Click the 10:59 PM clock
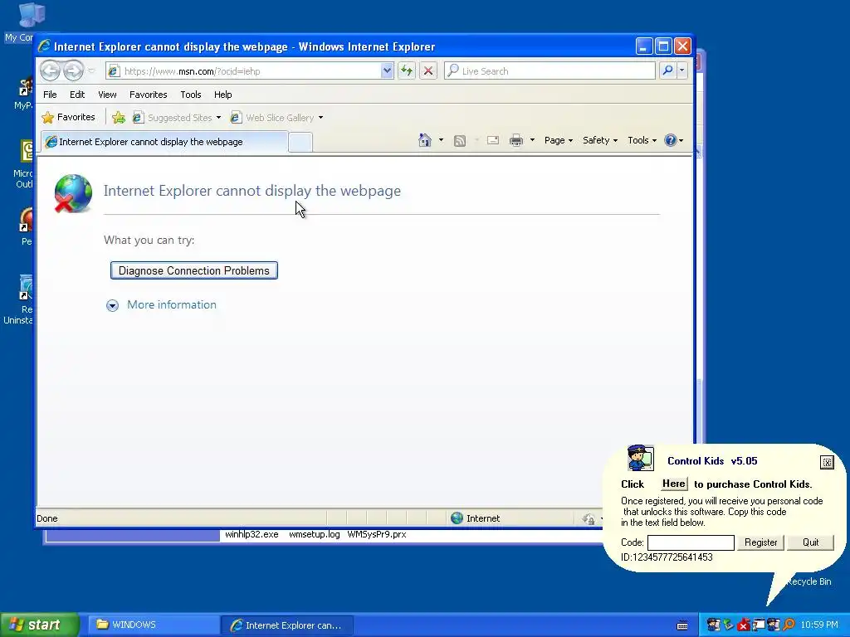The height and width of the screenshot is (637, 850). [819, 625]
